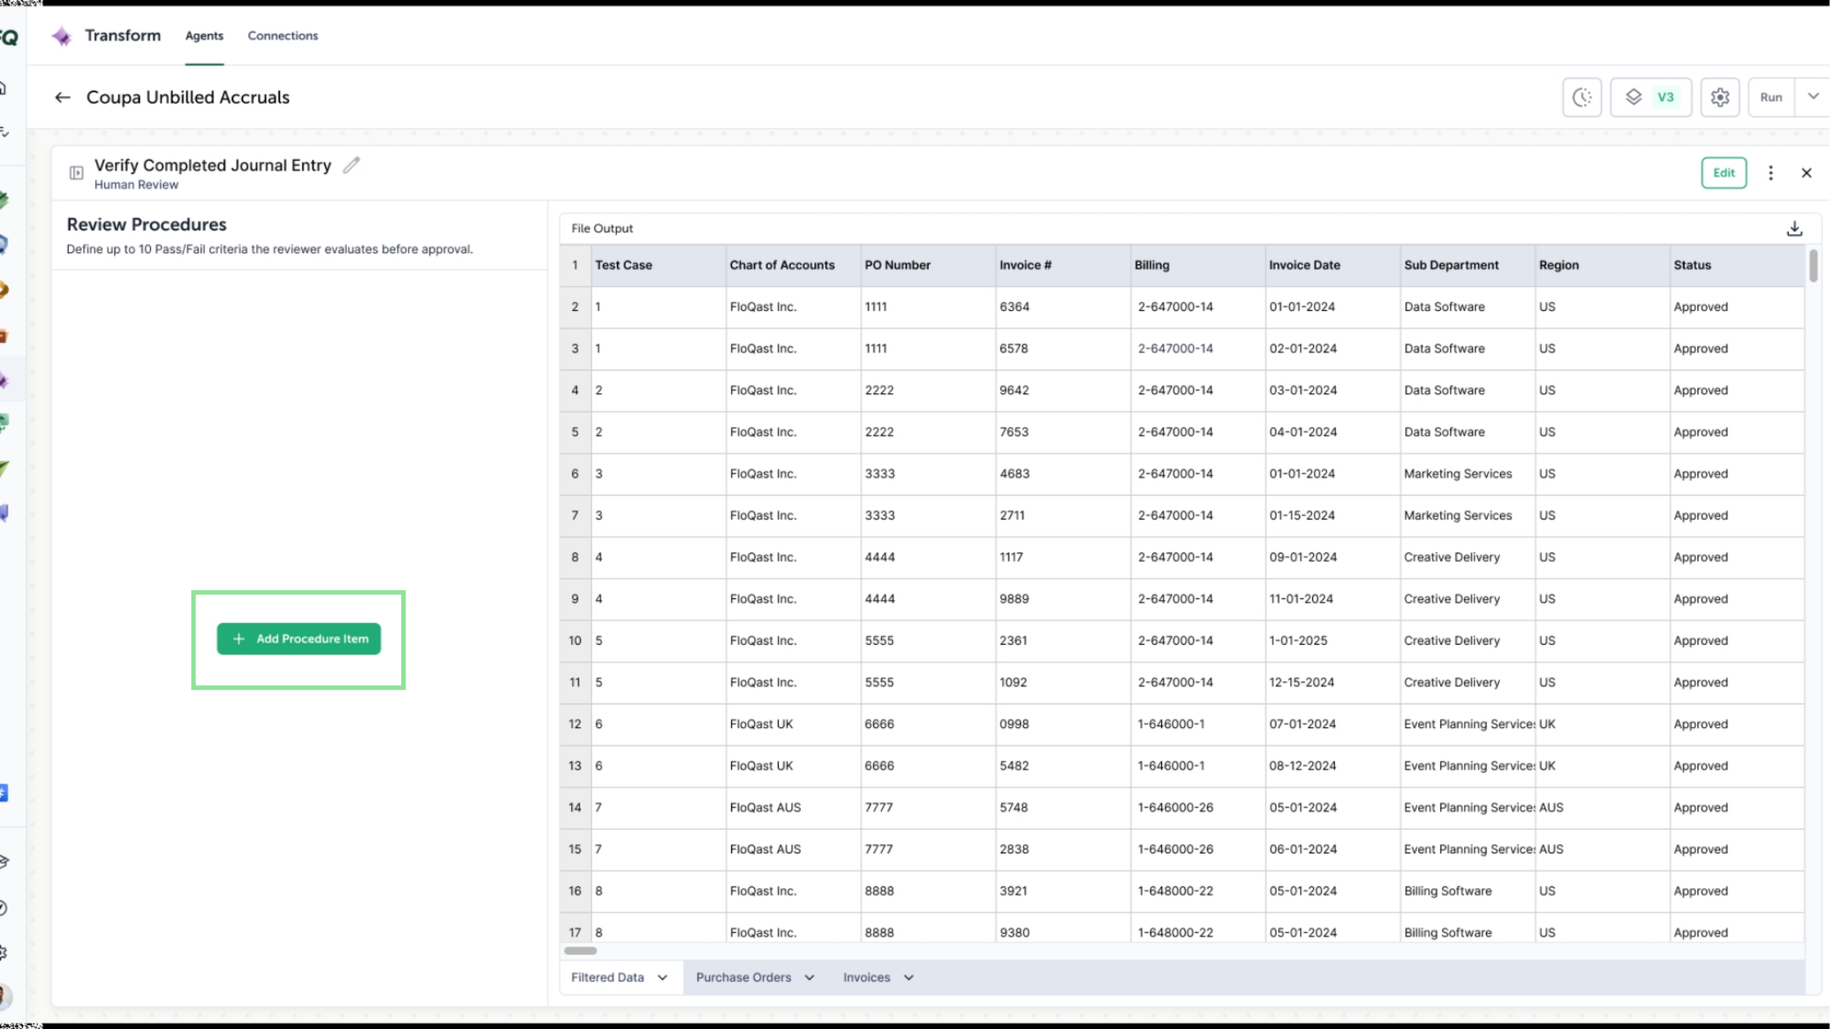
Task: Open the V3 version layers button
Action: 1651,98
